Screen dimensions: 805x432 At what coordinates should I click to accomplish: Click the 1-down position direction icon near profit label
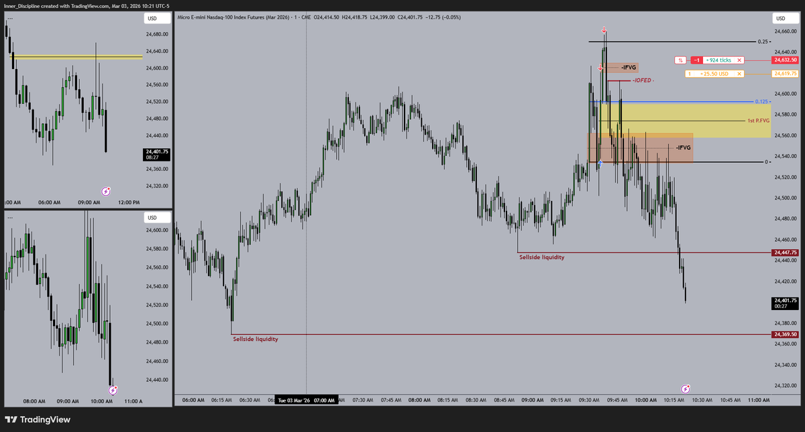680,60
